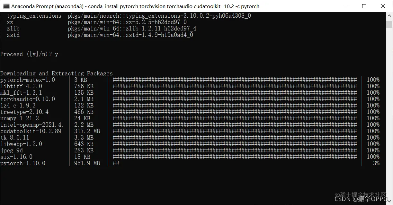The width and height of the screenshot is (393, 205).
Task: Click the 'Proceed ([y]/n)? y' prompt line
Action: click(x=29, y=54)
